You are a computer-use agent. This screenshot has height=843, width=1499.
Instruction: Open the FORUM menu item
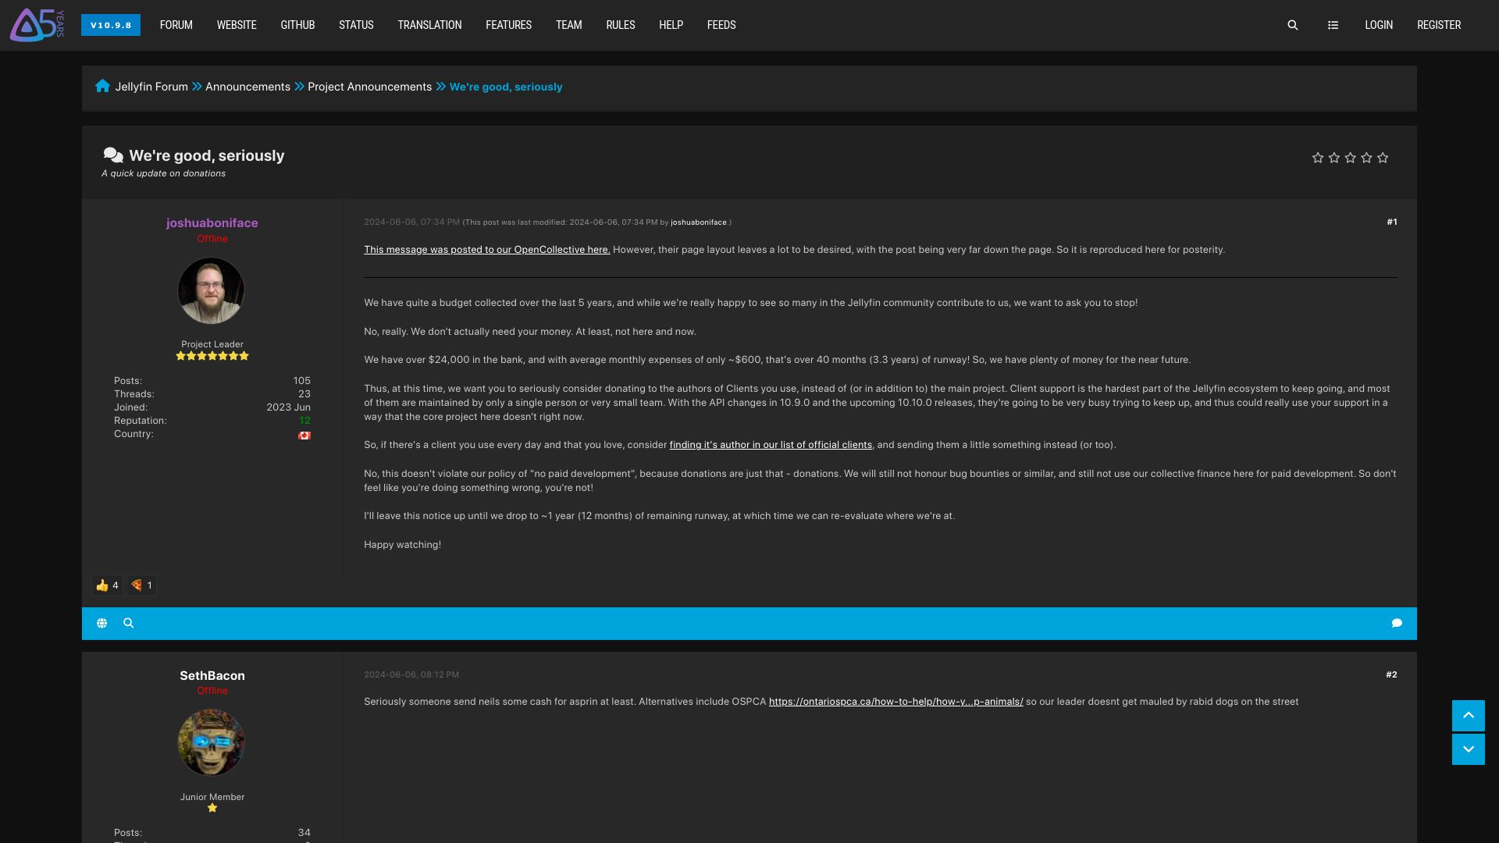click(x=176, y=25)
